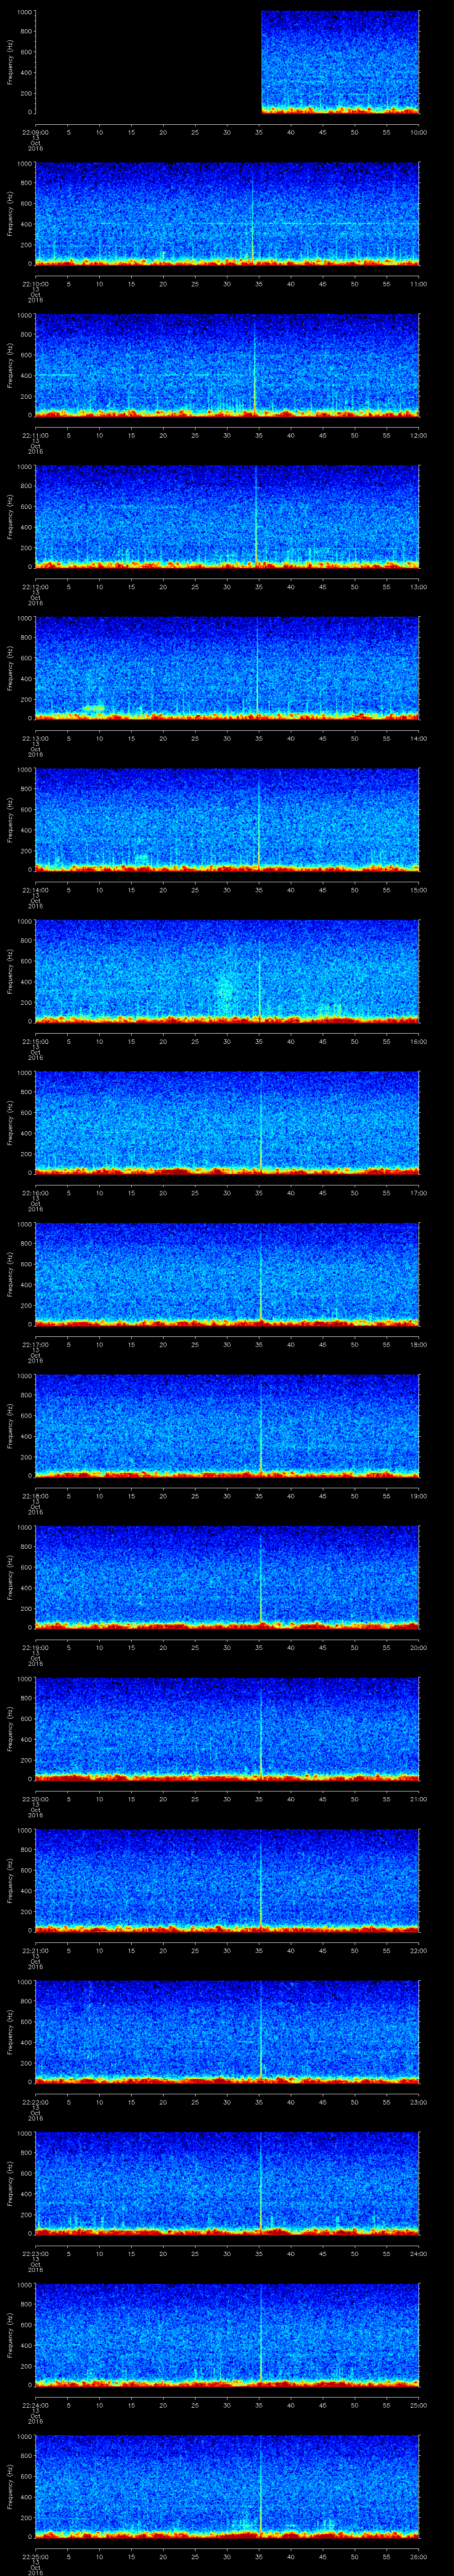Click the bright patch near 100 Hz in 22:13:00 panel
Screen dimensions: 454x2576
(94, 708)
